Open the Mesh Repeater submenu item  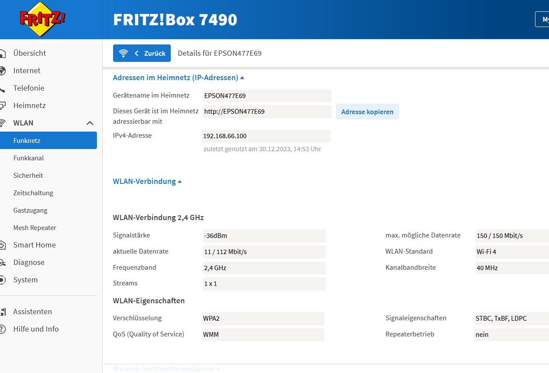pyautogui.click(x=35, y=227)
